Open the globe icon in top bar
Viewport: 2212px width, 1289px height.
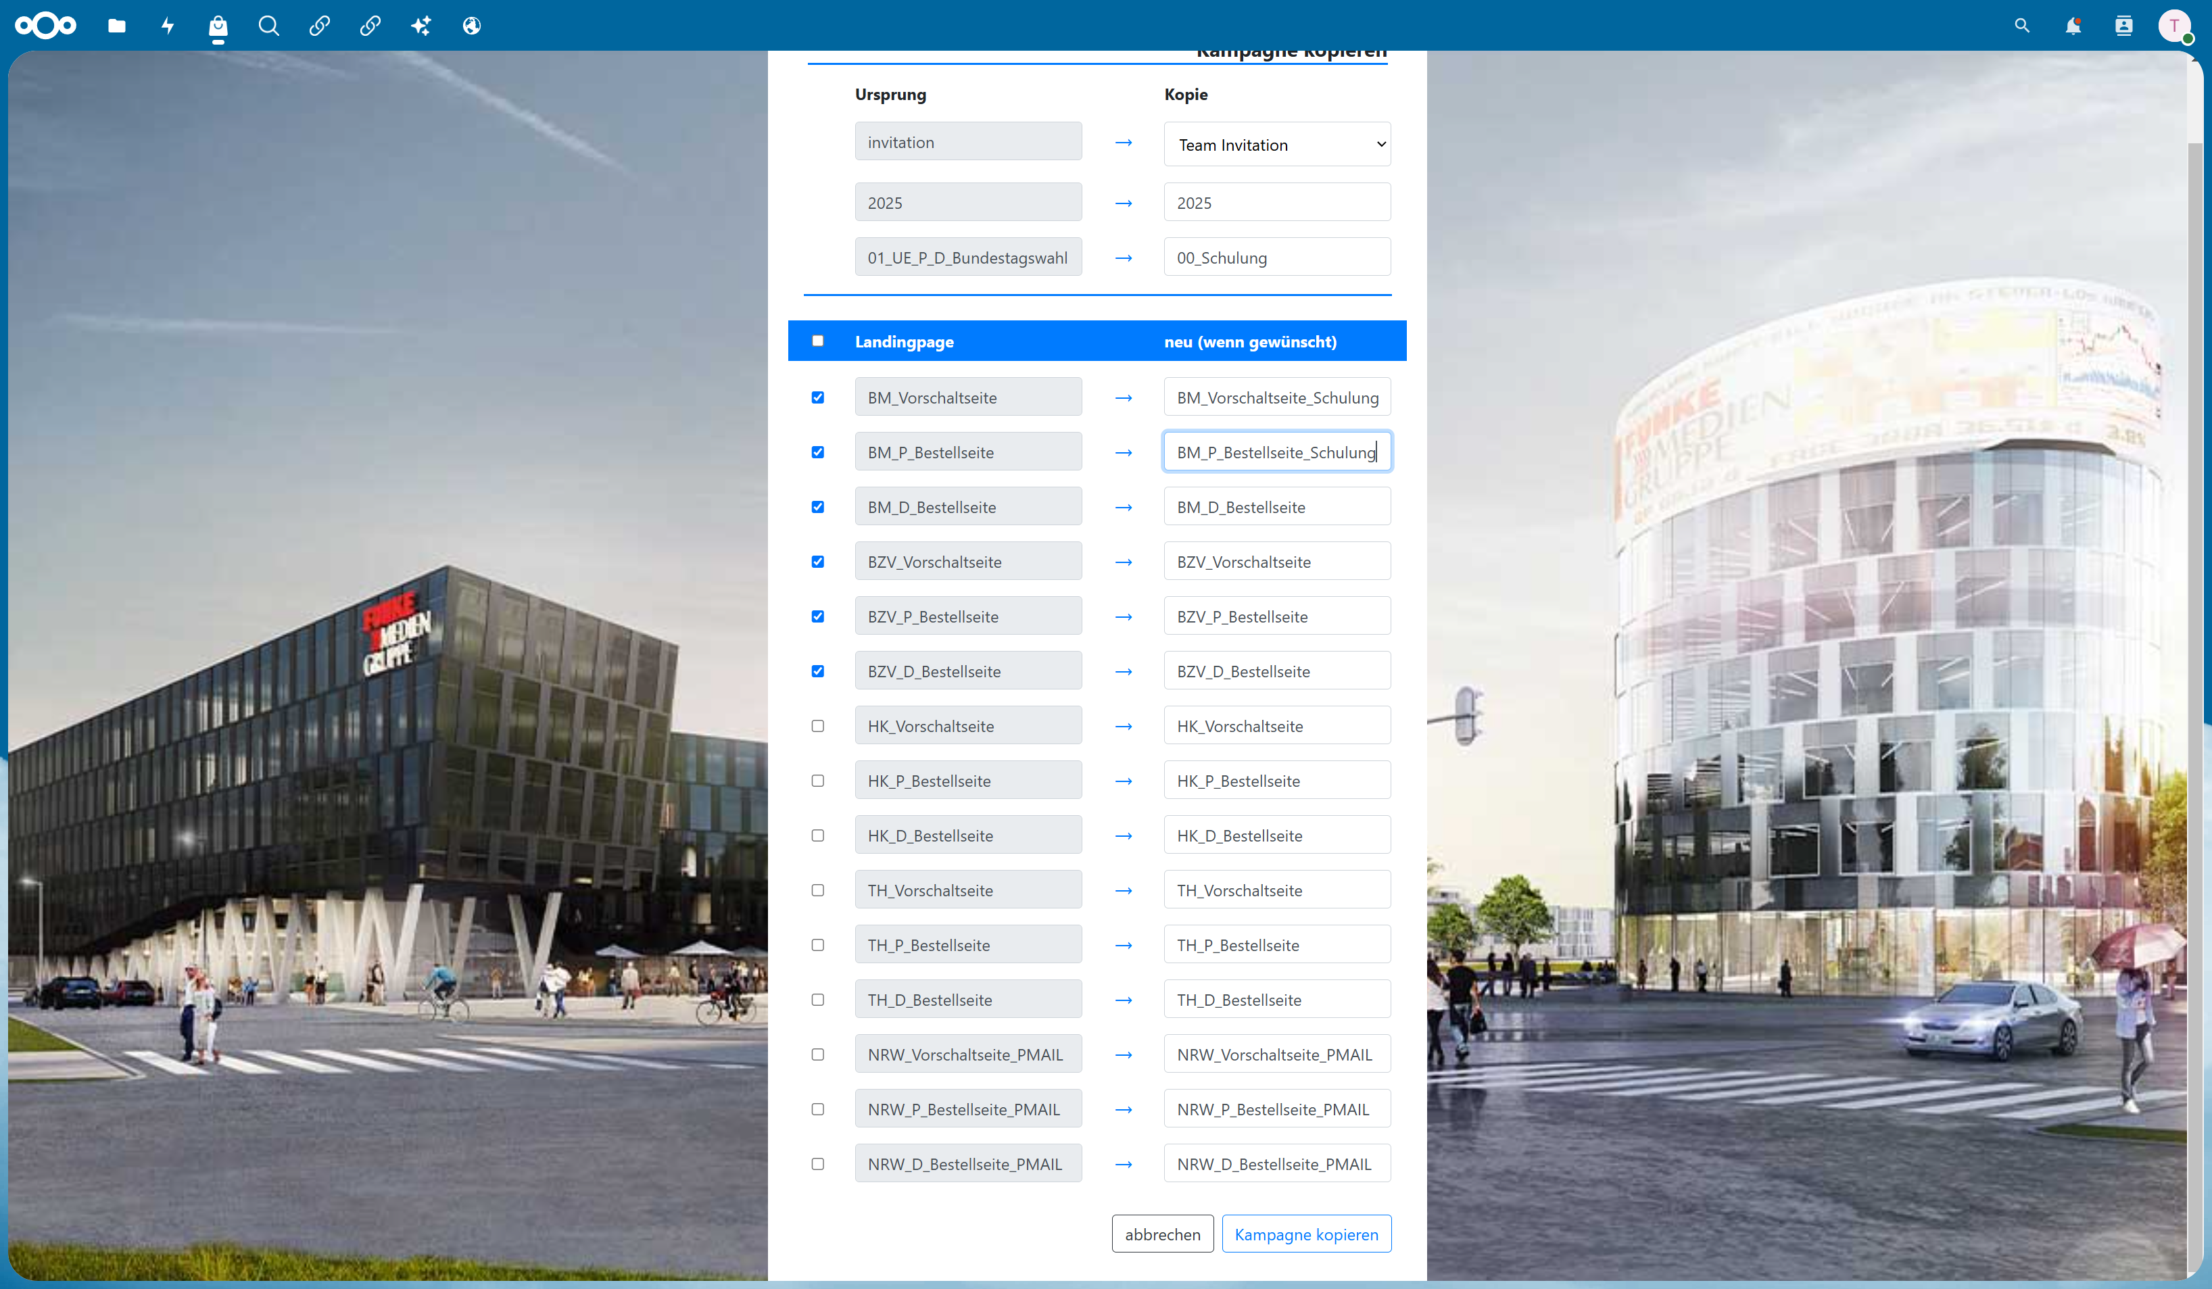[x=471, y=26]
